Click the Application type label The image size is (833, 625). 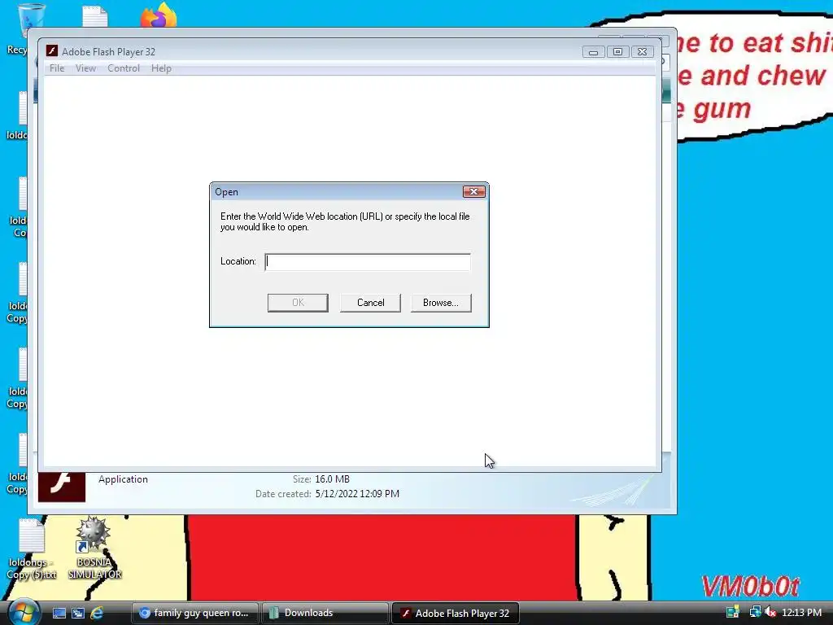(x=124, y=479)
